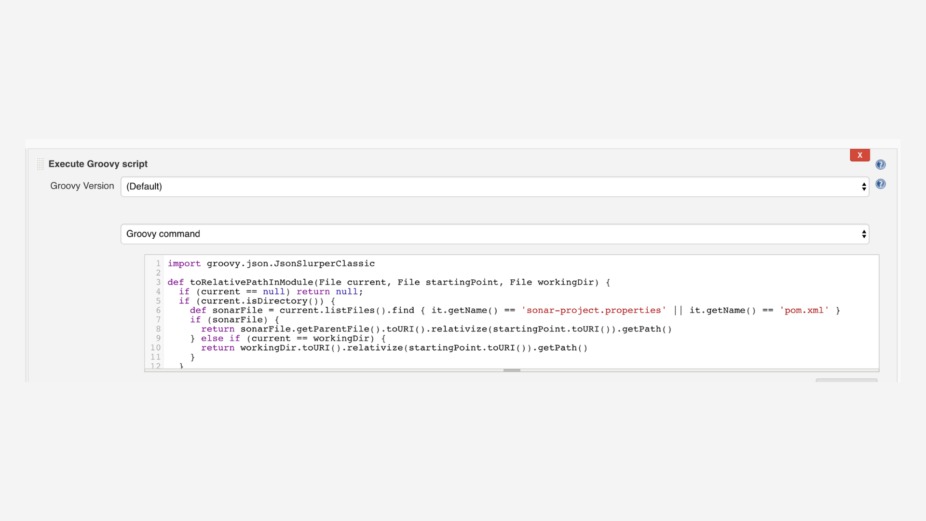Click the arrows on the Groovy command select
Image resolution: width=926 pixels, height=521 pixels.
[863, 234]
